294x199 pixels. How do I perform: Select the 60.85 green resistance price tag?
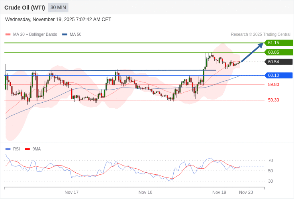point(278,53)
